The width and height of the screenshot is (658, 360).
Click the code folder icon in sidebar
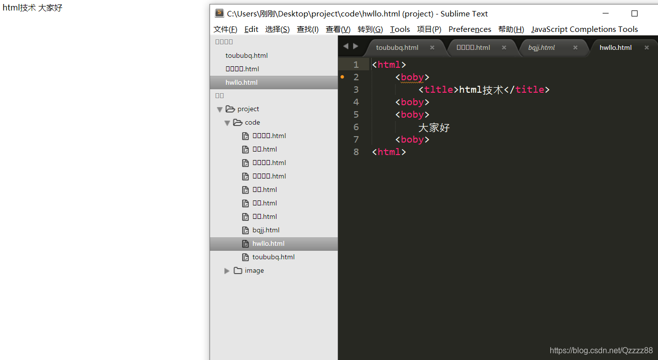(x=237, y=122)
